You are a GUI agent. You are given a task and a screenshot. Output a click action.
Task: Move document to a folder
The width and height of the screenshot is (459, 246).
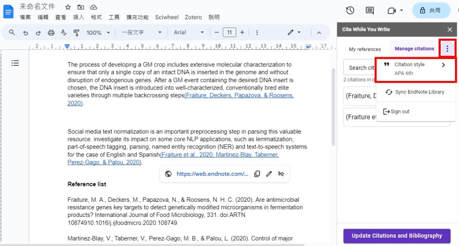pyautogui.click(x=81, y=7)
